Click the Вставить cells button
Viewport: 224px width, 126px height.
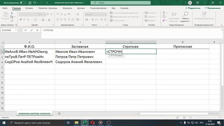click(x=152, y=13)
